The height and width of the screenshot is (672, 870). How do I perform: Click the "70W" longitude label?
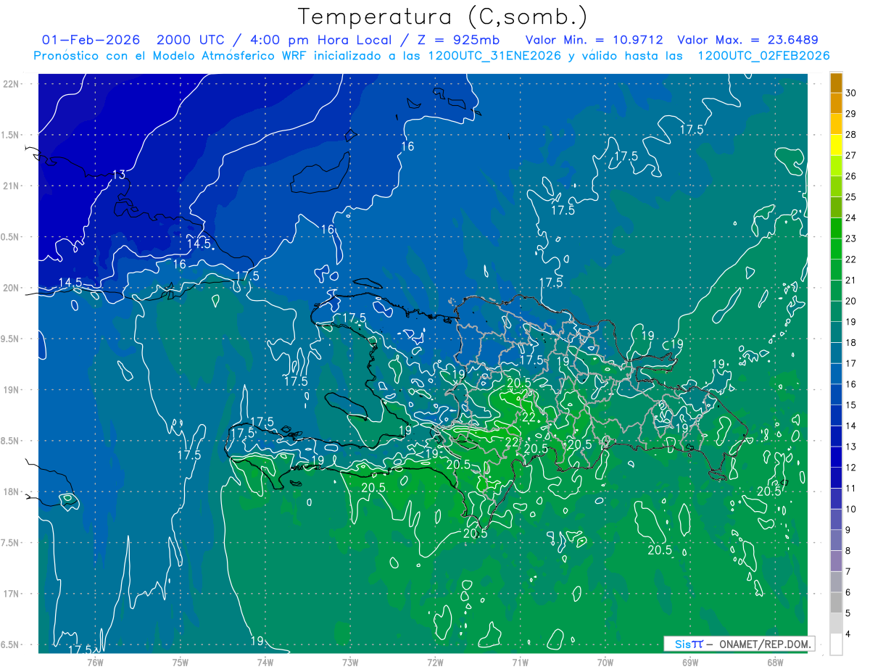[x=605, y=662]
